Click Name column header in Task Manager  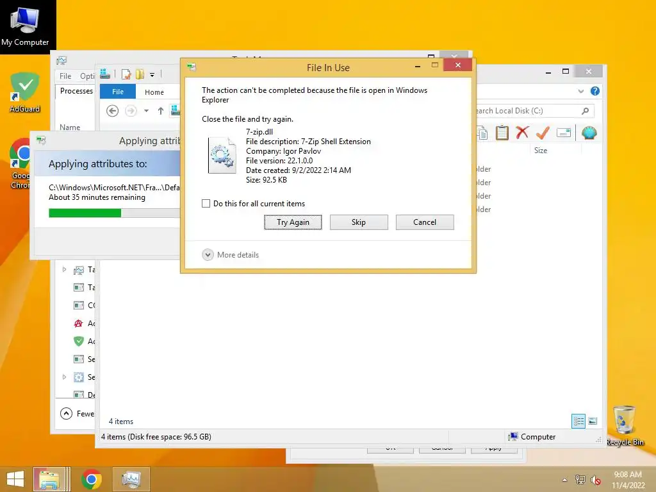(70, 127)
